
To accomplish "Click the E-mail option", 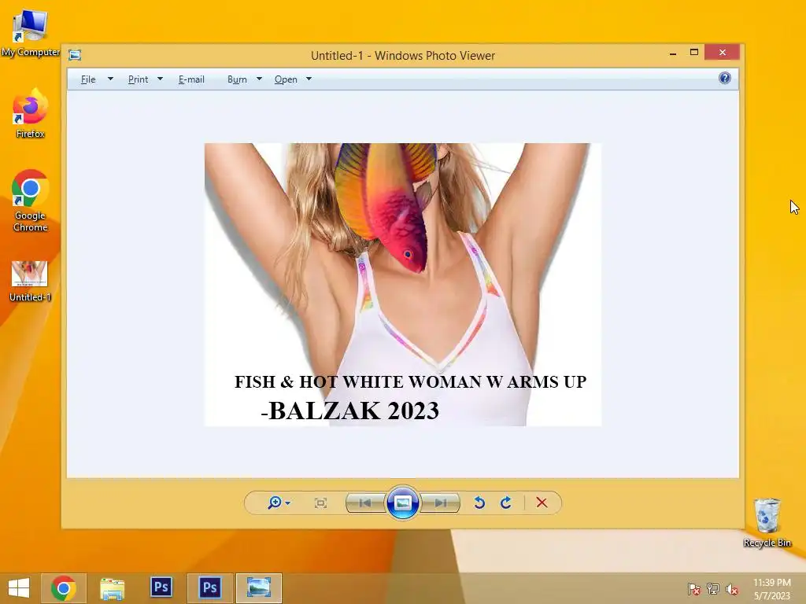I will pos(191,79).
